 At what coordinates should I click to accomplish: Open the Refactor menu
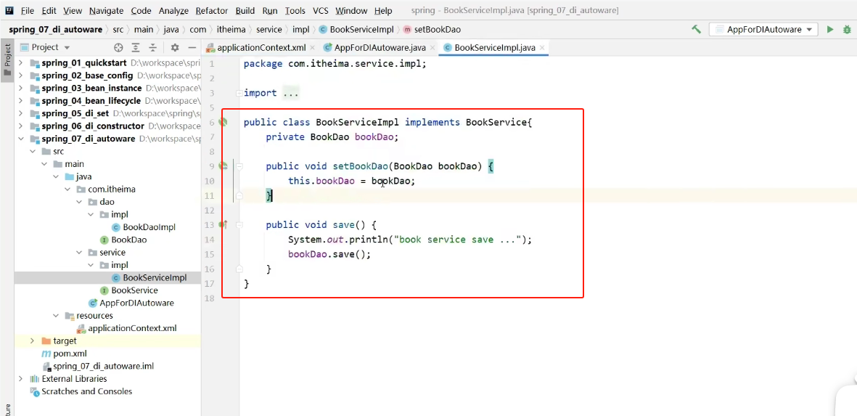coord(212,10)
